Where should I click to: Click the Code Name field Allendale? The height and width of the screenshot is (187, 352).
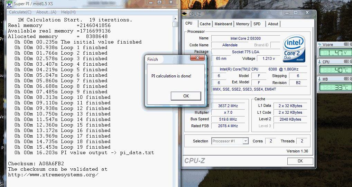pyautogui.click(x=230, y=45)
